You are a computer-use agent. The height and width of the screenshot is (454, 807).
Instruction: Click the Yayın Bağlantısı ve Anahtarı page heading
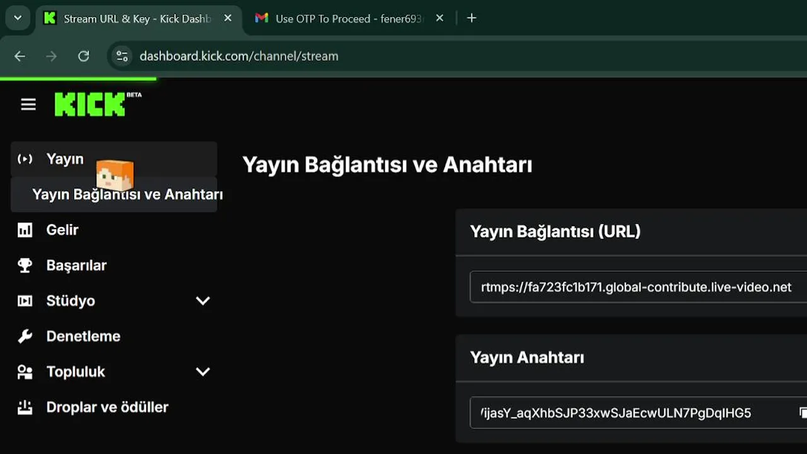click(x=387, y=165)
